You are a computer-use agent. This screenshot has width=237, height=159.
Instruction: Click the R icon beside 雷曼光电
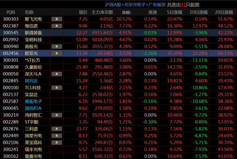(56, 156)
